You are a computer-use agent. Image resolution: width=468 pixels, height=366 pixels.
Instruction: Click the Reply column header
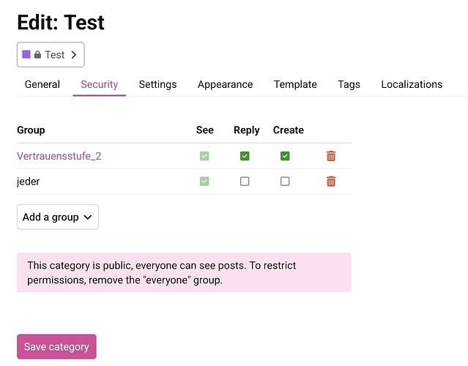pos(247,130)
